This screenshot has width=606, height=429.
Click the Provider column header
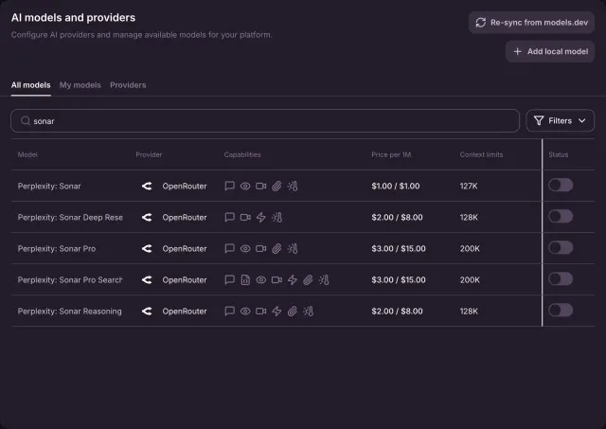(x=149, y=154)
